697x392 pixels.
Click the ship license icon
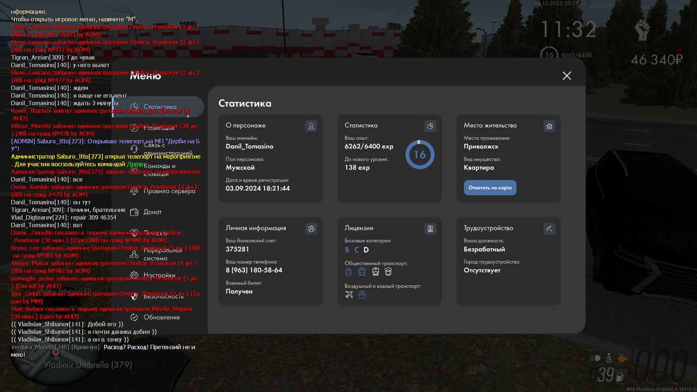click(362, 295)
